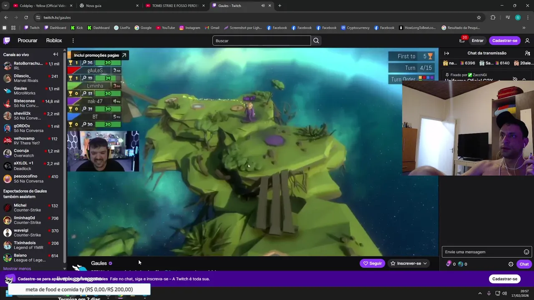Bookmark this page with the star icon
Viewport: 534px width, 300px height.
tap(479, 17)
